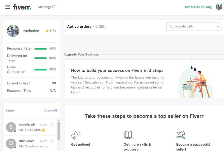Open the spearheads conversation
Viewport: 224px width, 151px height.
tap(30, 127)
